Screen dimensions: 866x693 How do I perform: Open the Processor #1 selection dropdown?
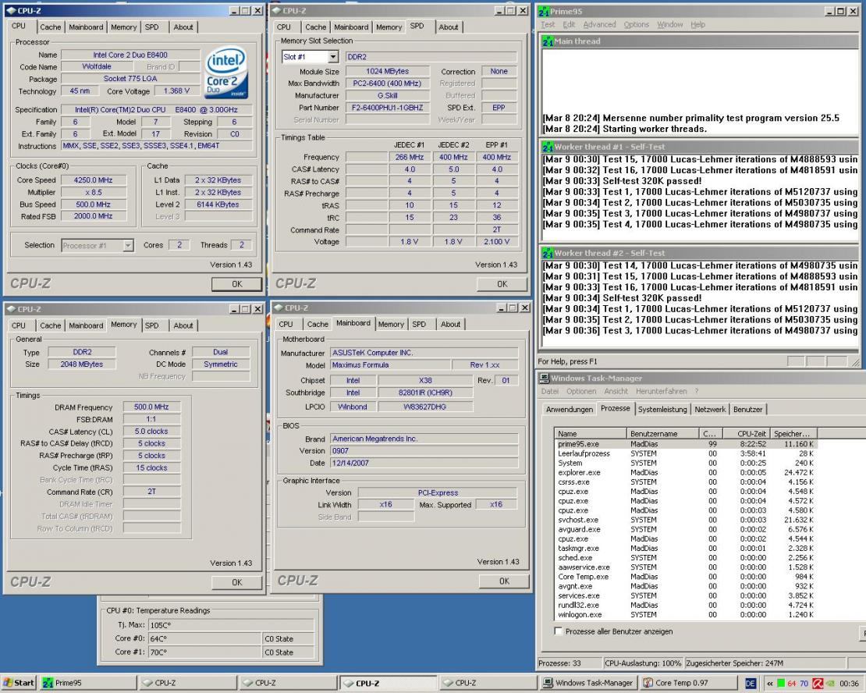[128, 245]
